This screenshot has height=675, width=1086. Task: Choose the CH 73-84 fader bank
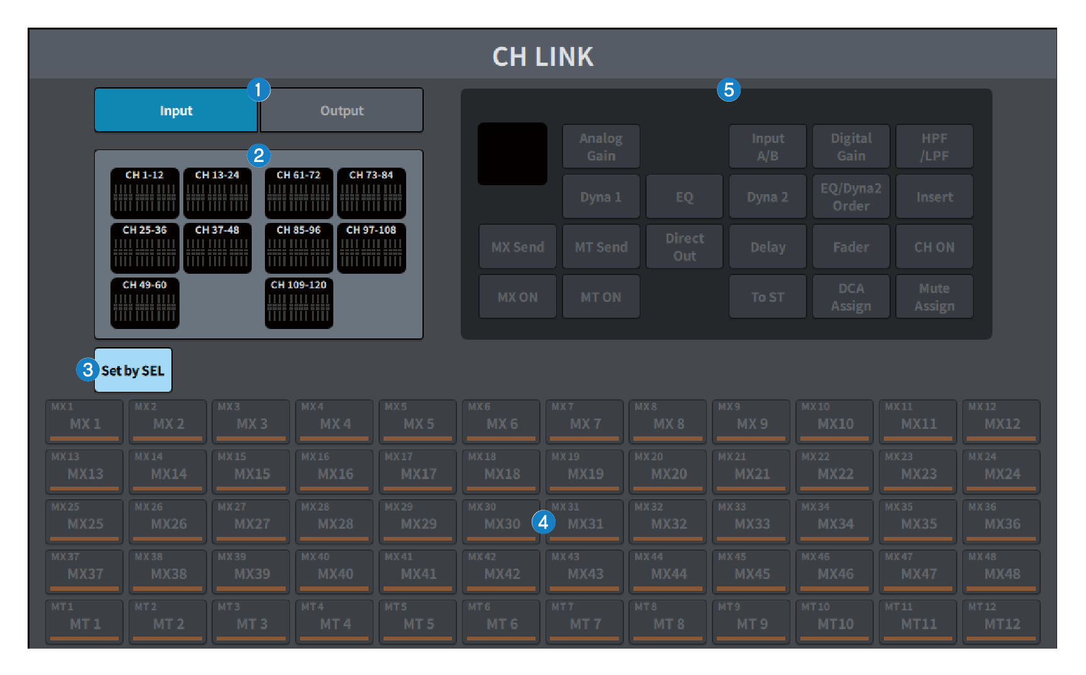click(x=371, y=193)
